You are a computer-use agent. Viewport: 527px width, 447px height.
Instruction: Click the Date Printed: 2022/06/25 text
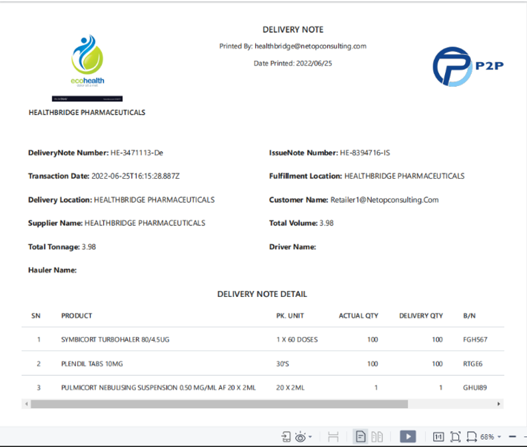pyautogui.click(x=292, y=63)
